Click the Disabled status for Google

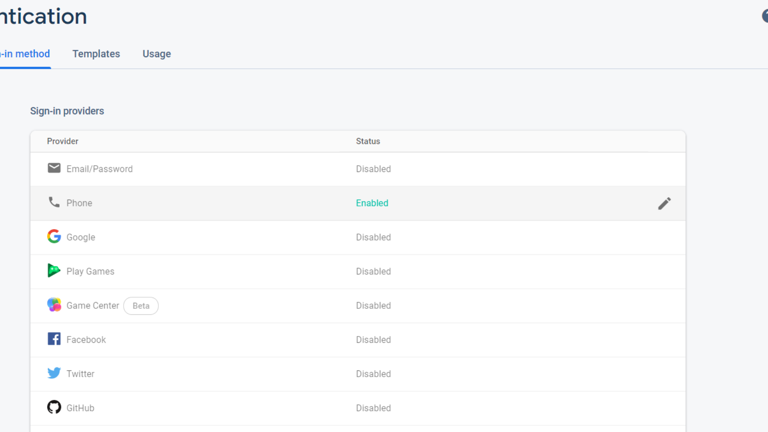373,237
